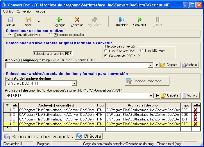The height and width of the screenshot is (147, 204).
Task: Click the Nuevo toolbar icon
Action: (x=10, y=20)
